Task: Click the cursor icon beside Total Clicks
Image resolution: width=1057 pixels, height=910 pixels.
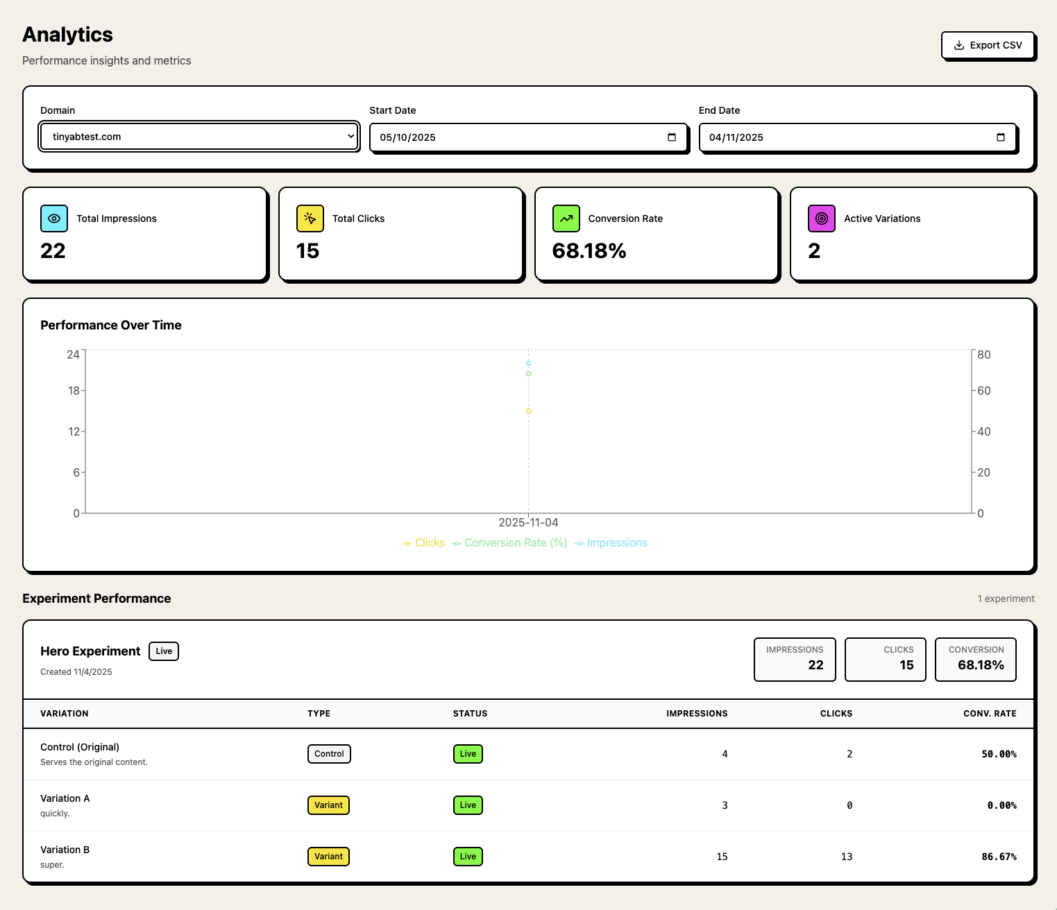Action: click(x=310, y=218)
